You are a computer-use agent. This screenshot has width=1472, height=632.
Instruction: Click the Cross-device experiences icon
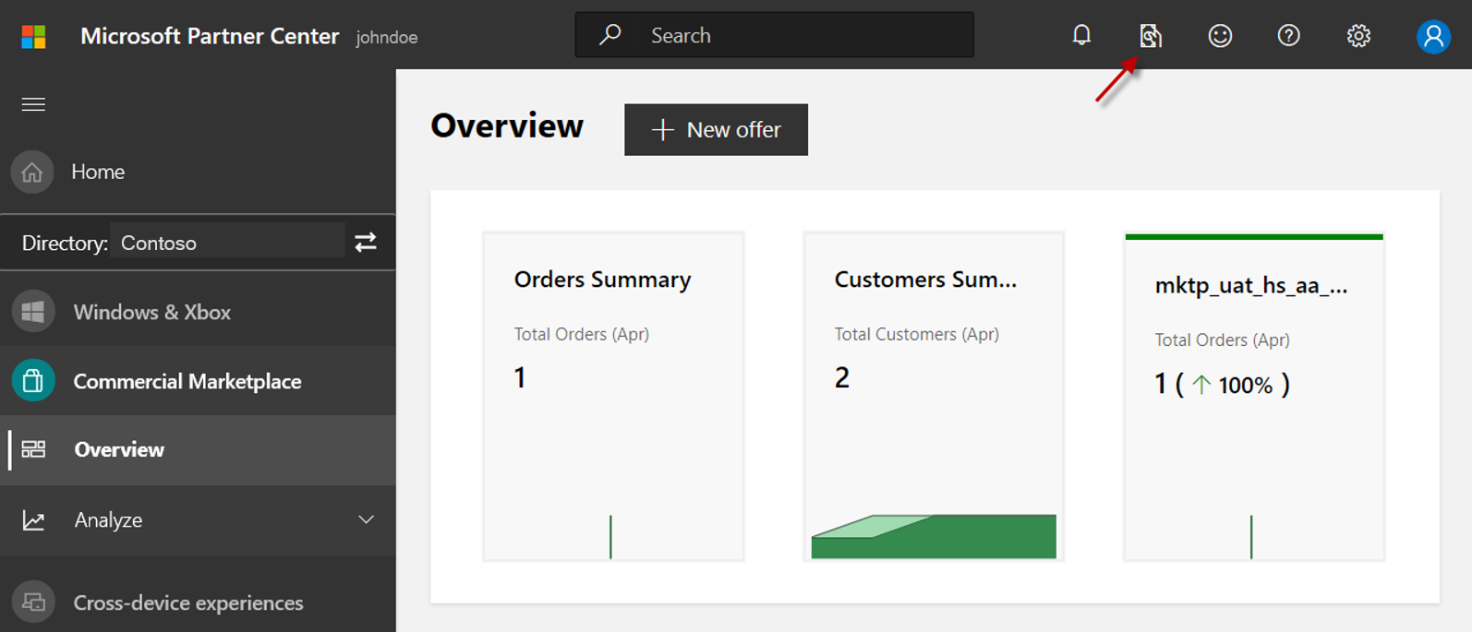33,602
